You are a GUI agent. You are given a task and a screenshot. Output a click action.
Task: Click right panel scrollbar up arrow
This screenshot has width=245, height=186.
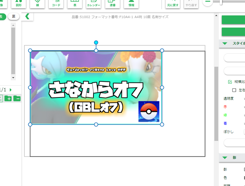coord(216,15)
